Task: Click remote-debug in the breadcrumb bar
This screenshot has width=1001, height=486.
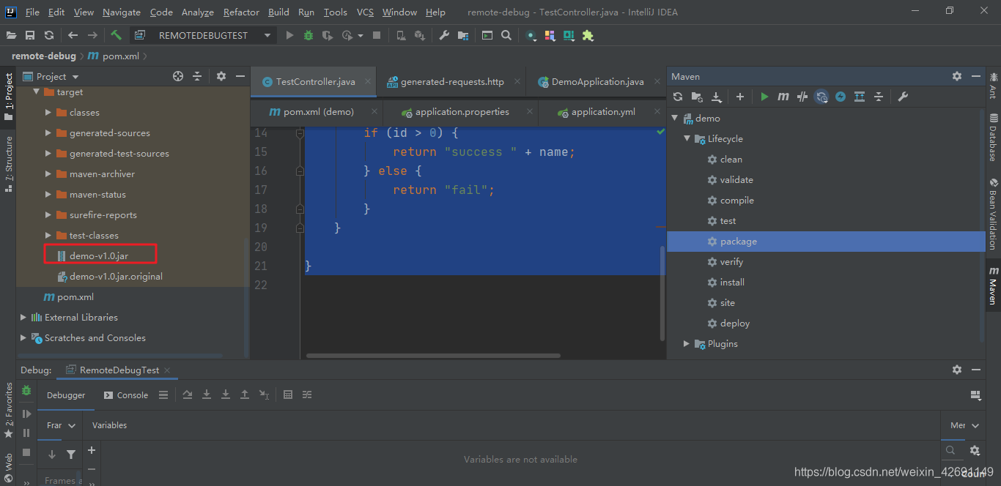Action: (43, 56)
